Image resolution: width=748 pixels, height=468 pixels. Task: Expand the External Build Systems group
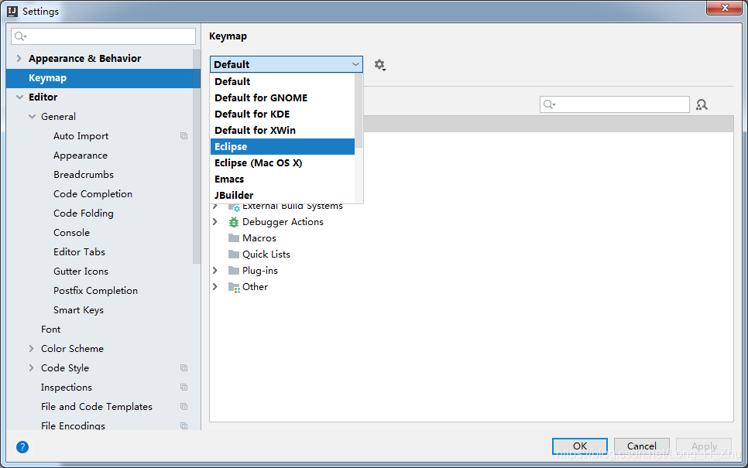pyautogui.click(x=215, y=207)
